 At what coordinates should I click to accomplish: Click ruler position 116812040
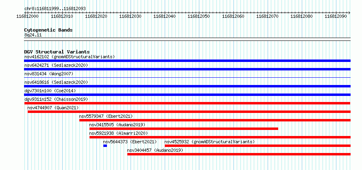[x=164, y=16]
